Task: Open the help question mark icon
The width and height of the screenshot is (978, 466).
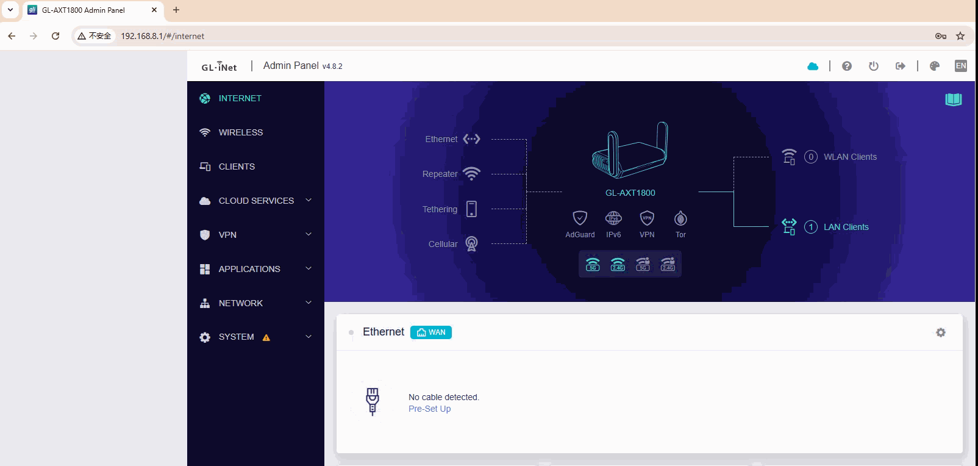Action: [x=846, y=66]
